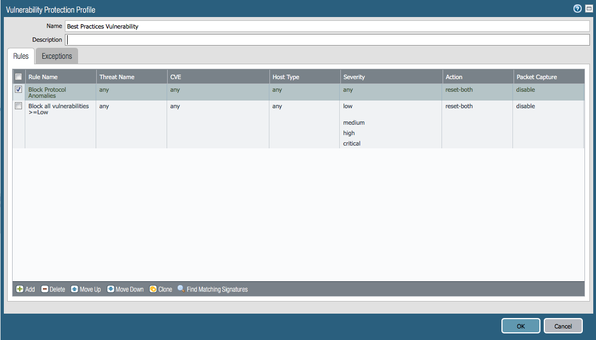Open help with the question mark icon
The width and height of the screenshot is (596, 340).
[577, 9]
